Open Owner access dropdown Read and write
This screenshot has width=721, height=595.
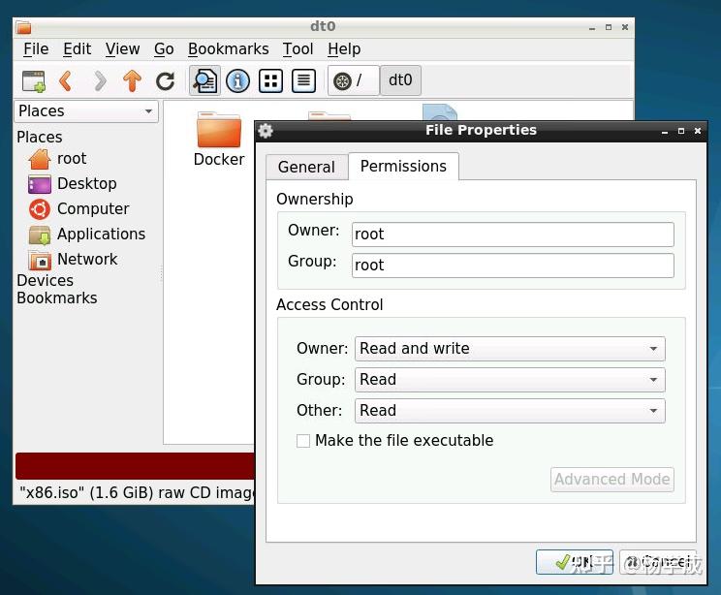pyautogui.click(x=510, y=349)
